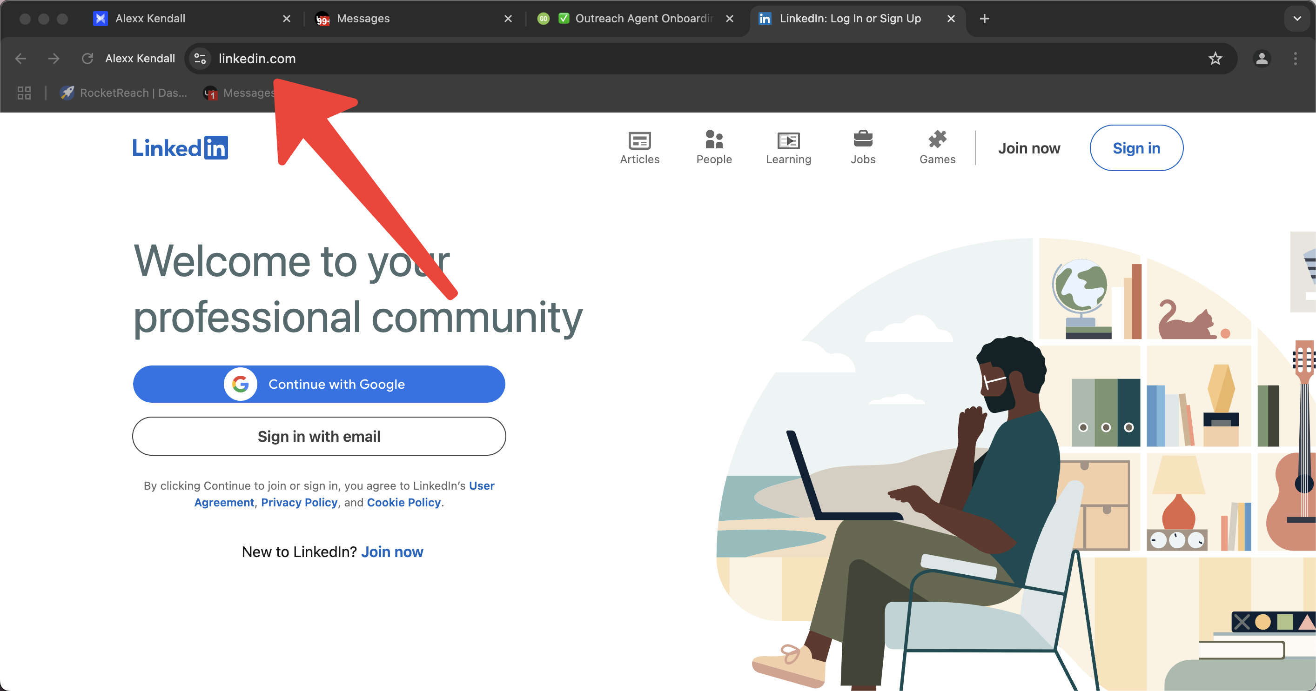Open the Chrome three-dot menu
1316x691 pixels.
point(1296,59)
